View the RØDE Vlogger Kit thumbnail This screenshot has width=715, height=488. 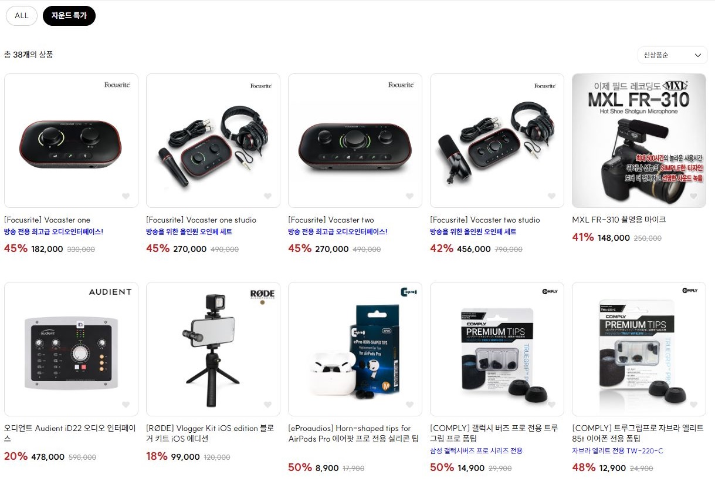click(x=213, y=349)
